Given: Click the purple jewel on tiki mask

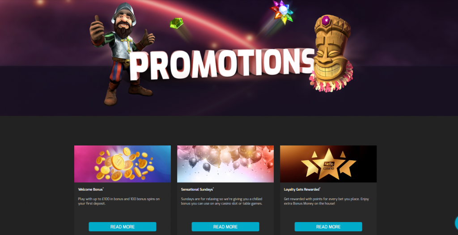Looking at the screenshot, I should click(x=326, y=21).
